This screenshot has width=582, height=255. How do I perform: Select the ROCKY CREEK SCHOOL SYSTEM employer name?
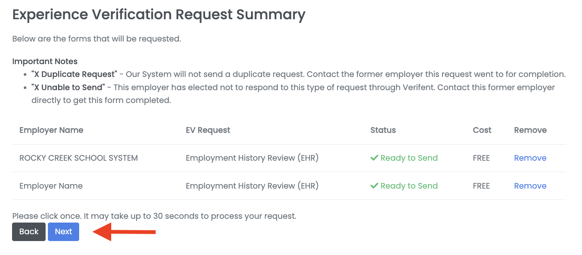[78, 158]
